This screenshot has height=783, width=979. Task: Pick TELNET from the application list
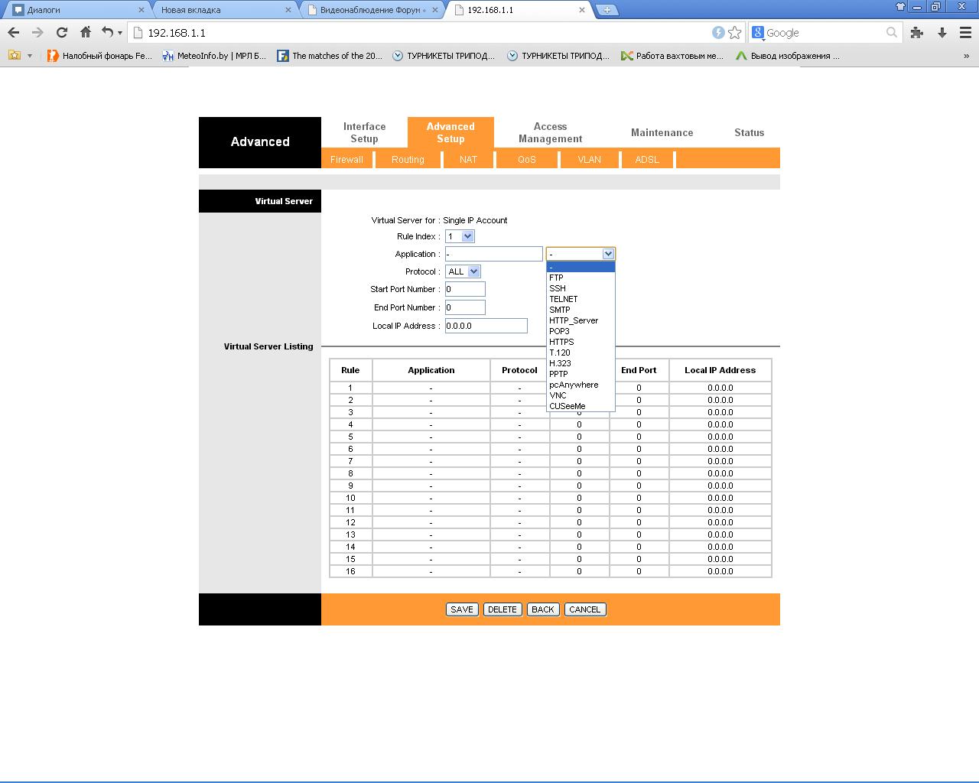(564, 299)
